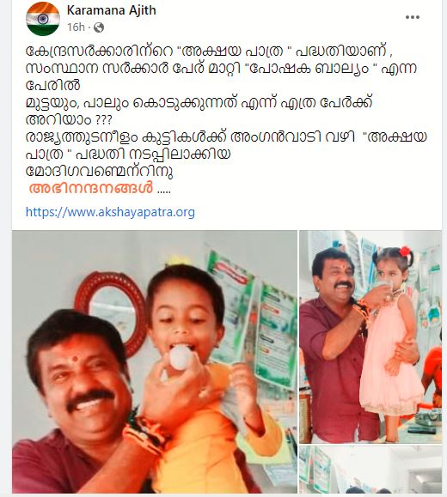The height and width of the screenshot is (497, 447).
Task: Open the partially visible bottom-right photo
Action: [370, 470]
